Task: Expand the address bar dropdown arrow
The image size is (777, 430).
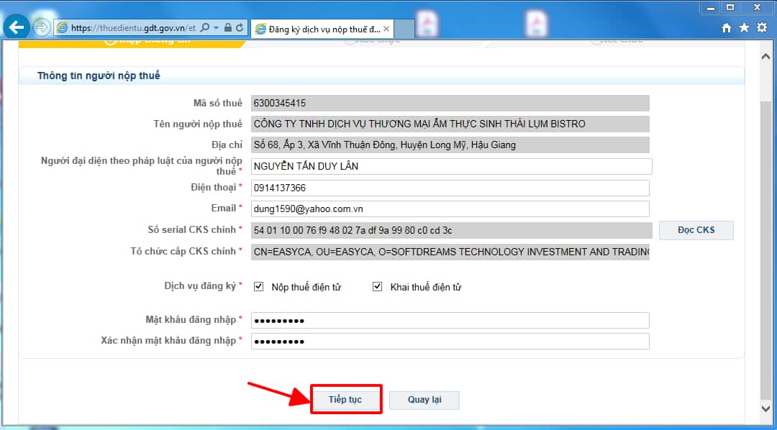Action: 216,28
